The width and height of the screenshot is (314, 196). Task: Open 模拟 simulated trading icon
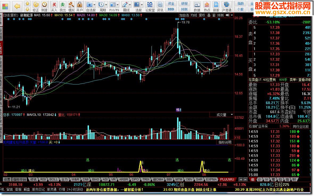[x=71, y=6]
